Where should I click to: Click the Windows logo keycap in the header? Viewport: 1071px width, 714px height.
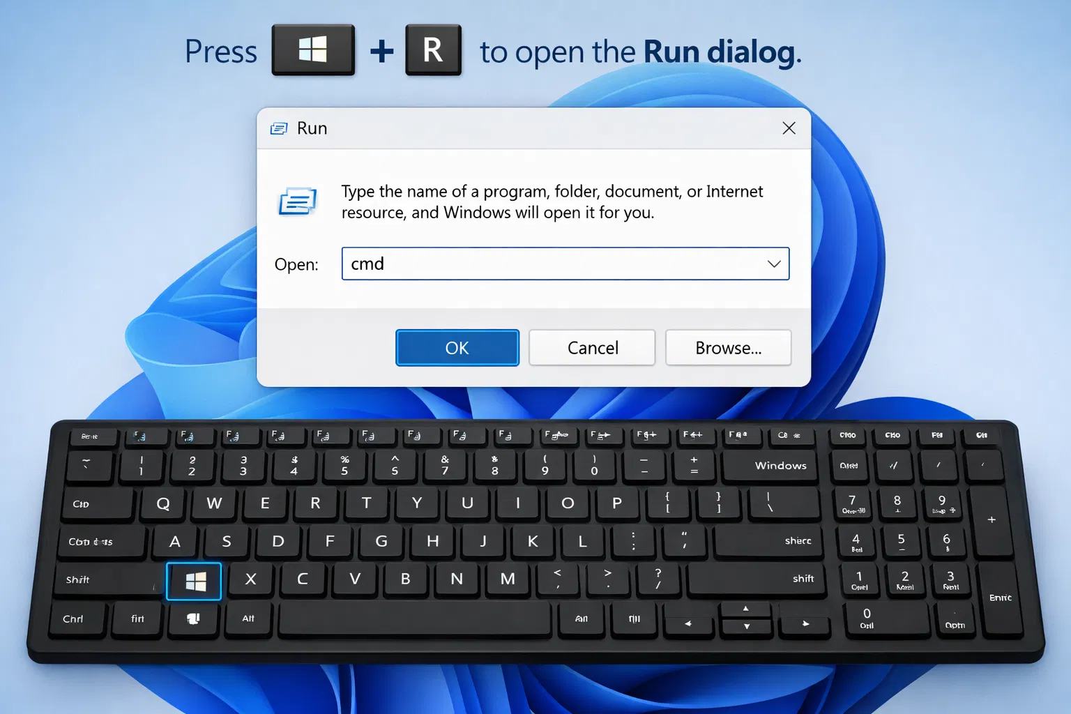click(x=313, y=50)
